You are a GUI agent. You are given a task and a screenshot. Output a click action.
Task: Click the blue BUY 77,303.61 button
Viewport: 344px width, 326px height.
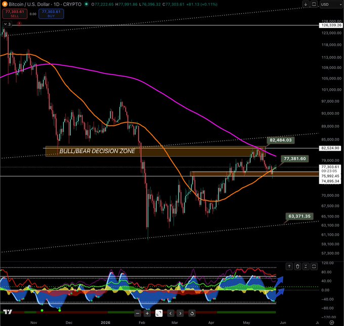click(x=51, y=14)
